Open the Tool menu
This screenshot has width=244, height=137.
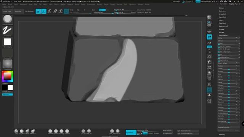pos(125,4)
